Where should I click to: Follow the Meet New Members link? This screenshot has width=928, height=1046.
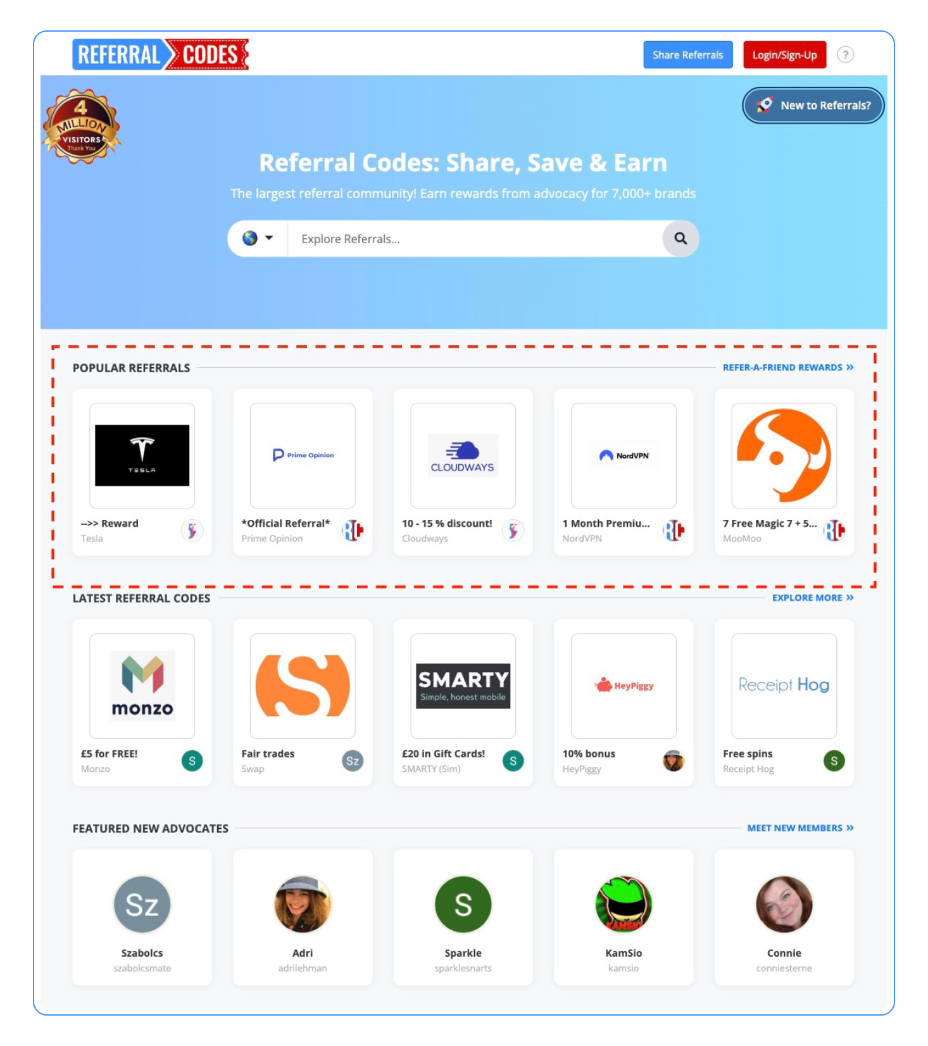(x=800, y=829)
